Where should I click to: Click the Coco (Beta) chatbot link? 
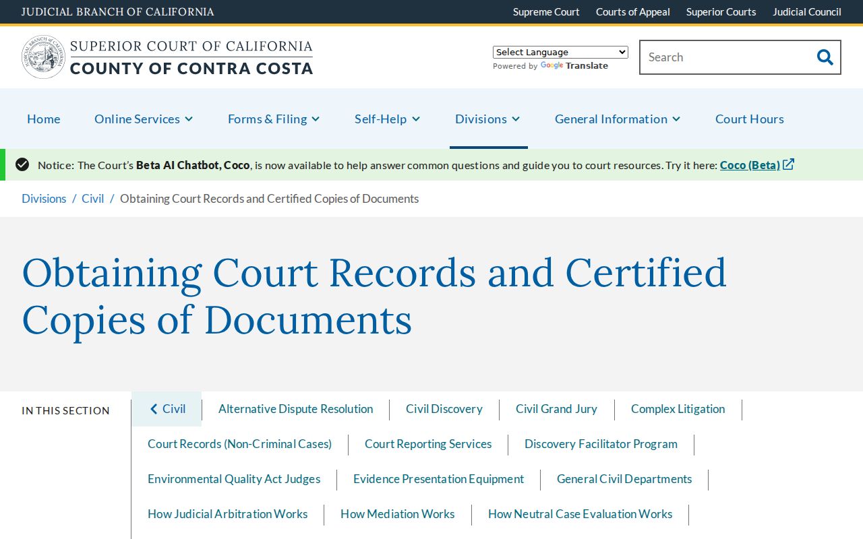pos(750,165)
